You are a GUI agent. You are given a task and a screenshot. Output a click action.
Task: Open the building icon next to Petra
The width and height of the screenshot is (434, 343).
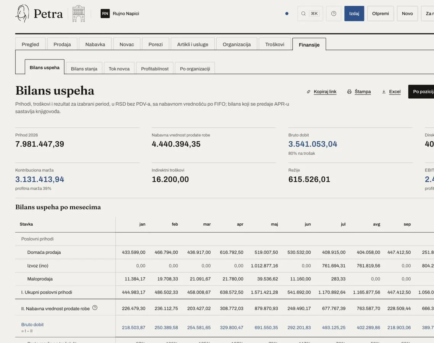point(79,13)
